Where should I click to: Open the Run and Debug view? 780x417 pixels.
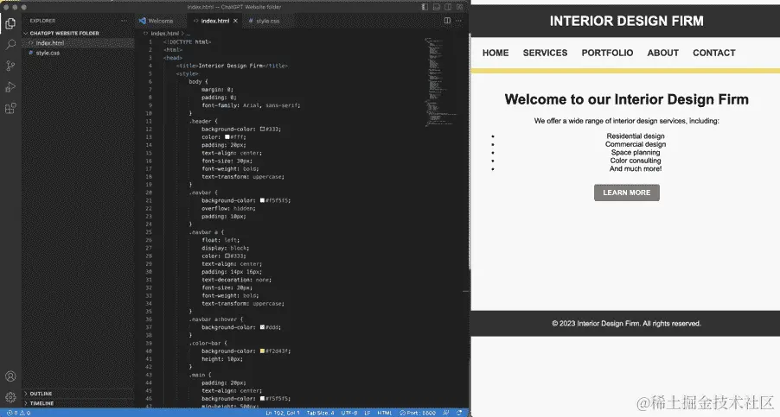(10, 87)
